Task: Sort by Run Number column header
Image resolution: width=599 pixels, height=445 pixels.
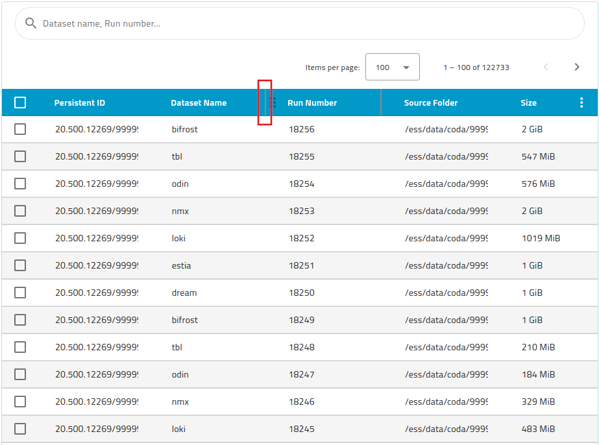Action: click(x=312, y=102)
